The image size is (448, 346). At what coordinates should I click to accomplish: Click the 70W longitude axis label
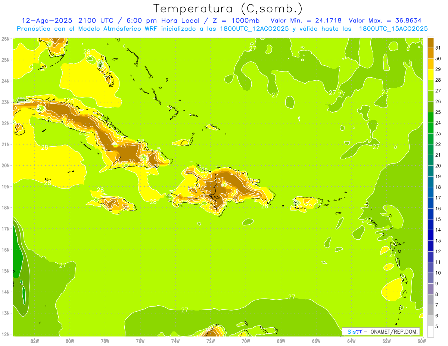(x=246, y=341)
